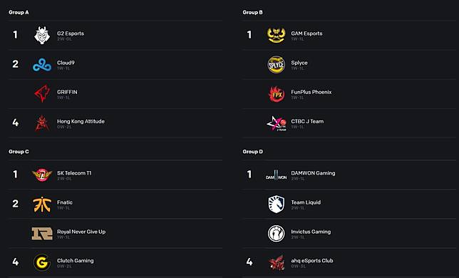Click the SK Telecom T1 winged logo
The width and height of the screenshot is (459, 278).
(42, 175)
